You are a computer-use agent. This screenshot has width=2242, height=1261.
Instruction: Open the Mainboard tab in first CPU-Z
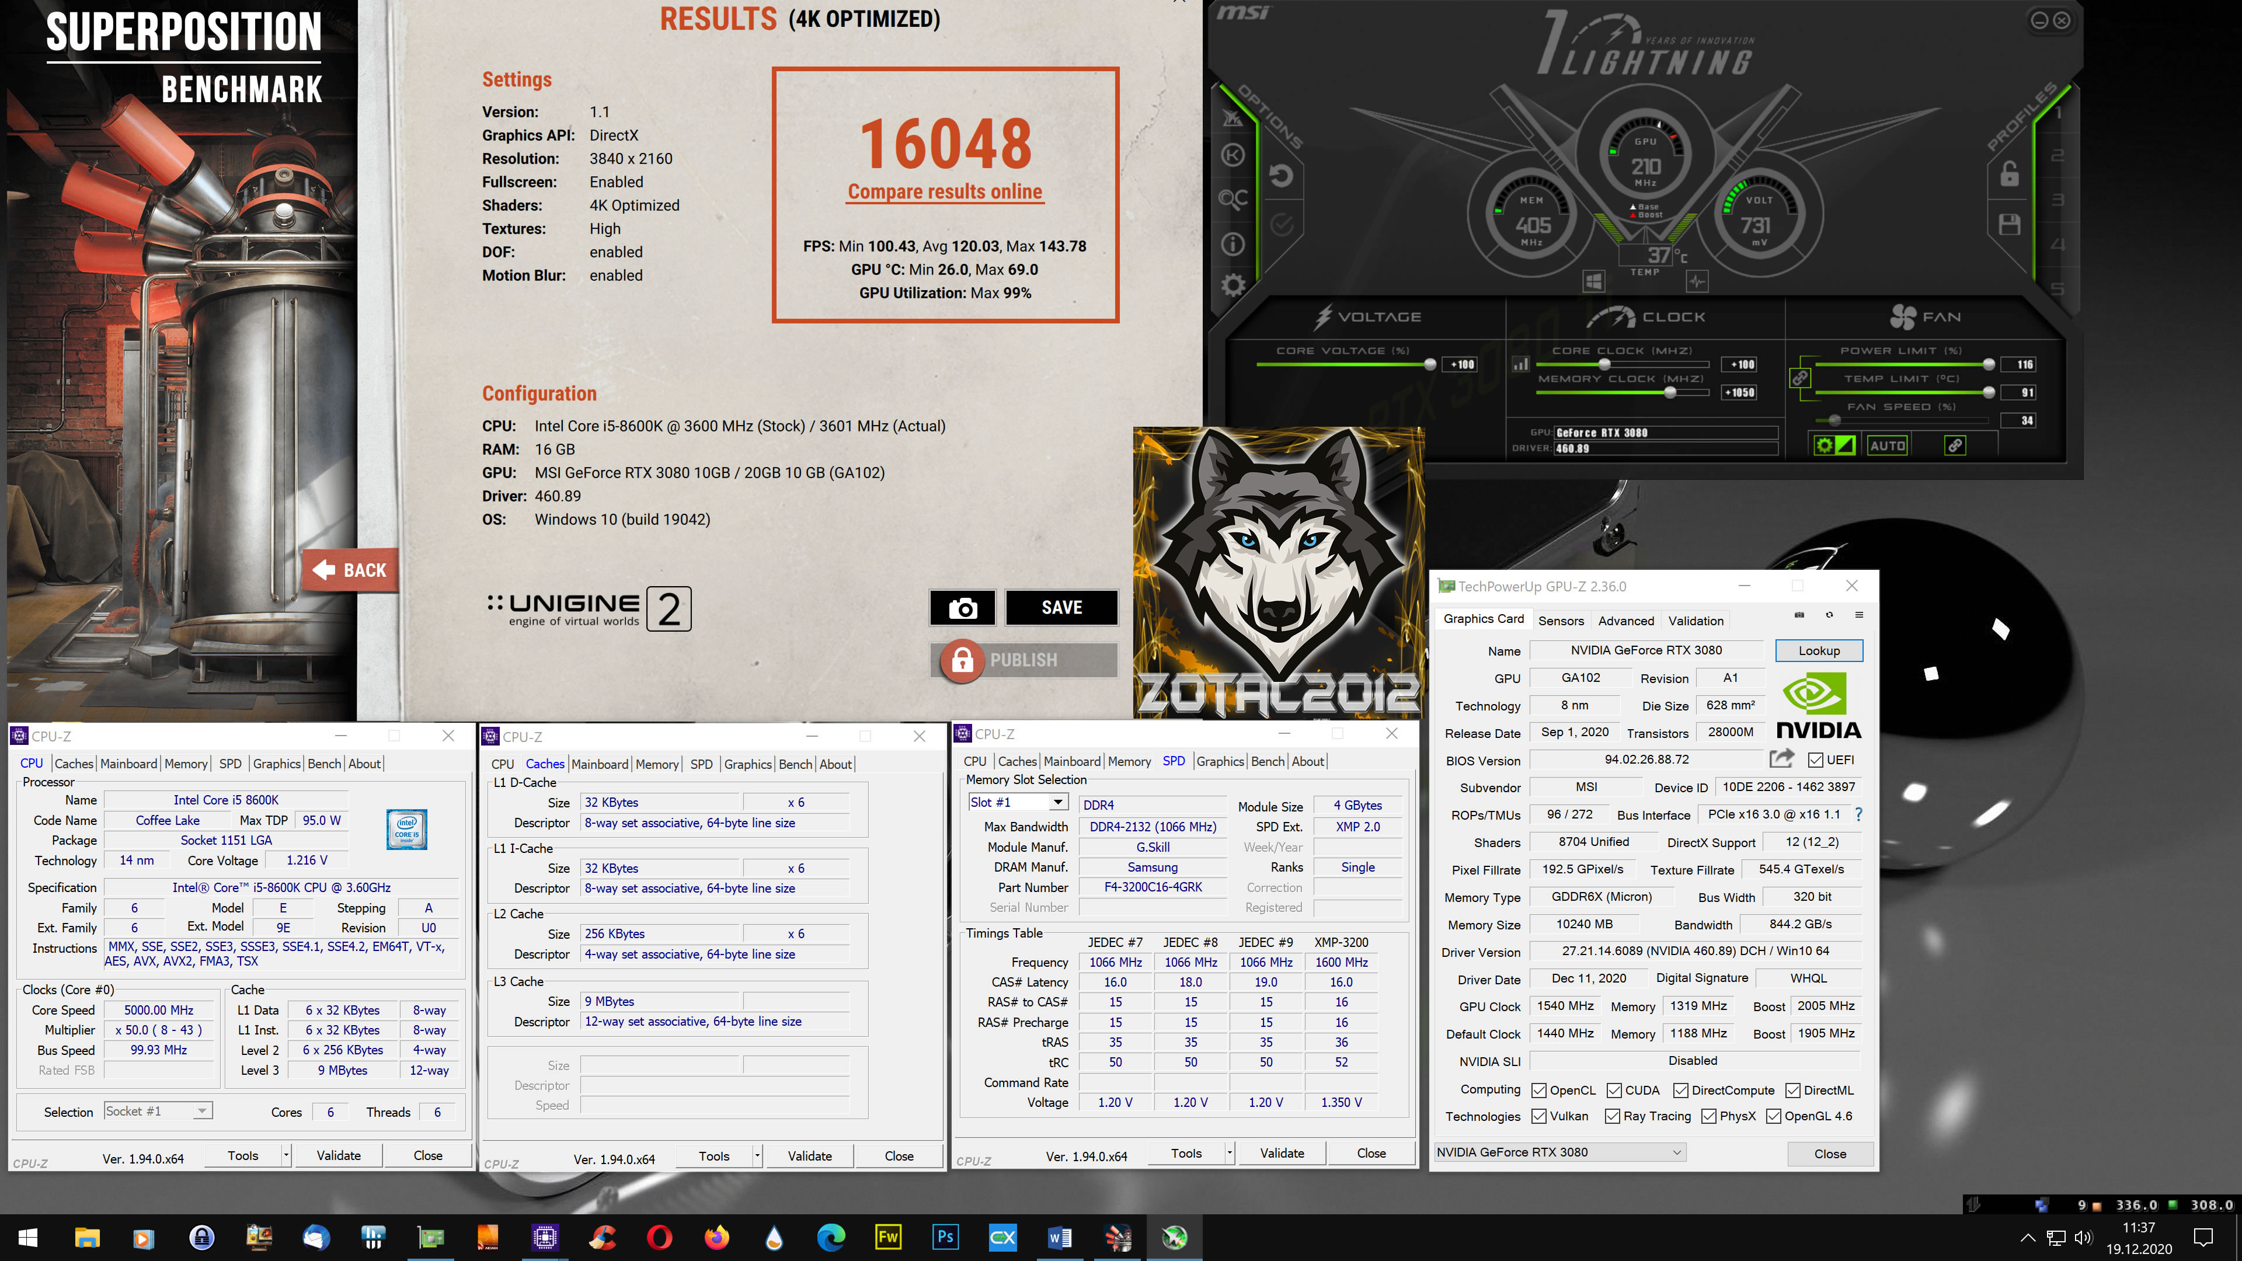129,763
